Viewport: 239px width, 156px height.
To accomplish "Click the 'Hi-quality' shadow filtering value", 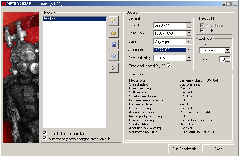I will tap(186, 124).
